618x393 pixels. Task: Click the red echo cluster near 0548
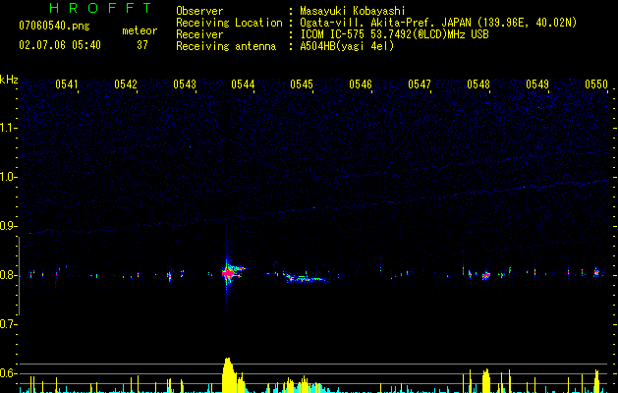(486, 275)
